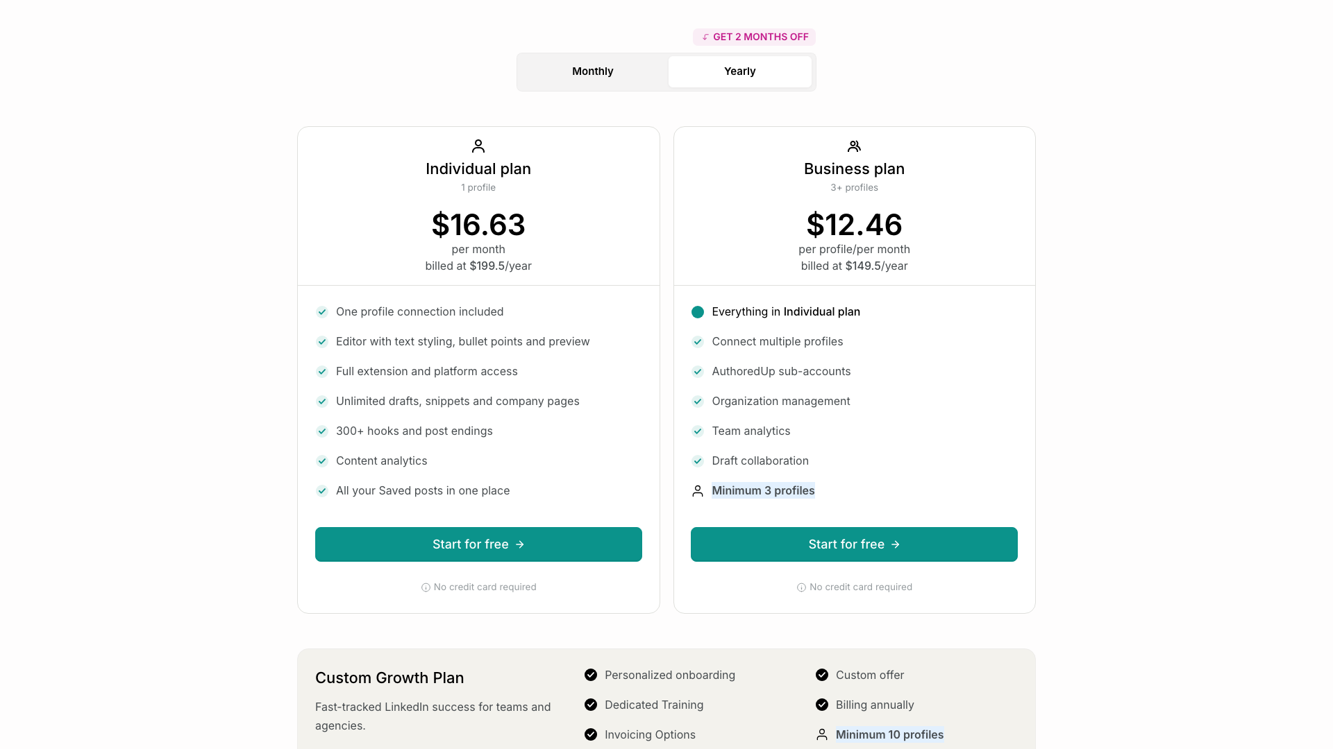Start the Individual plan for free
Viewport: 1333px width, 749px height.
point(478,544)
